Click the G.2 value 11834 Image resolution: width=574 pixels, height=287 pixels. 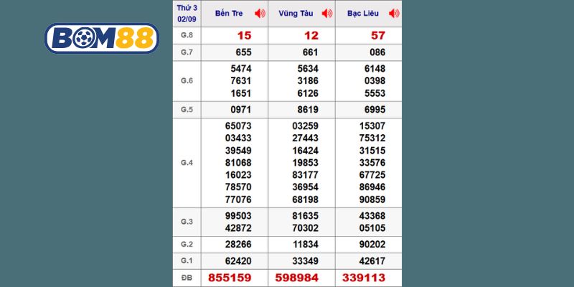point(306,245)
